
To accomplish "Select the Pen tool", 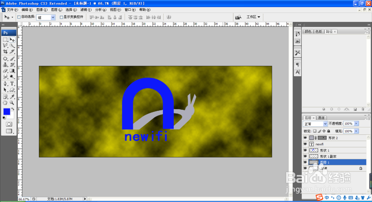I will [x=5, y=84].
